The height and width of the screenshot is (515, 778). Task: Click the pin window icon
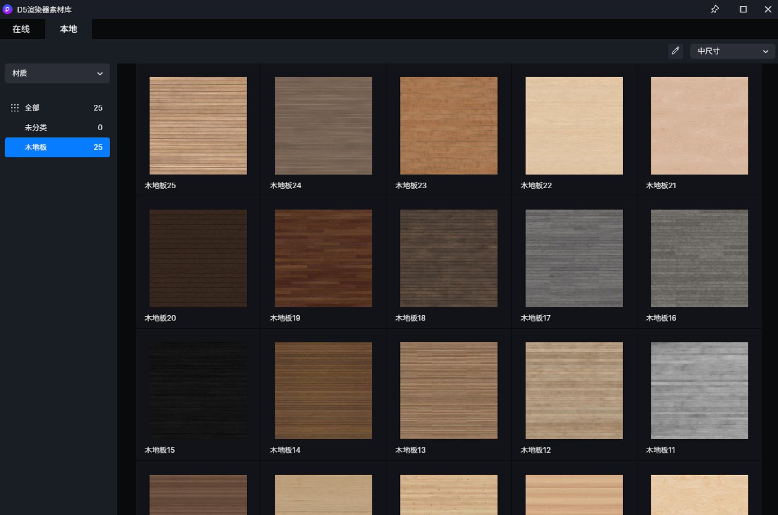715,9
